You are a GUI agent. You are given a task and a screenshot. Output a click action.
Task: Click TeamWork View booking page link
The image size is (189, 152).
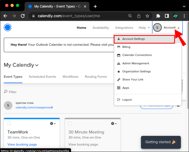point(22,144)
